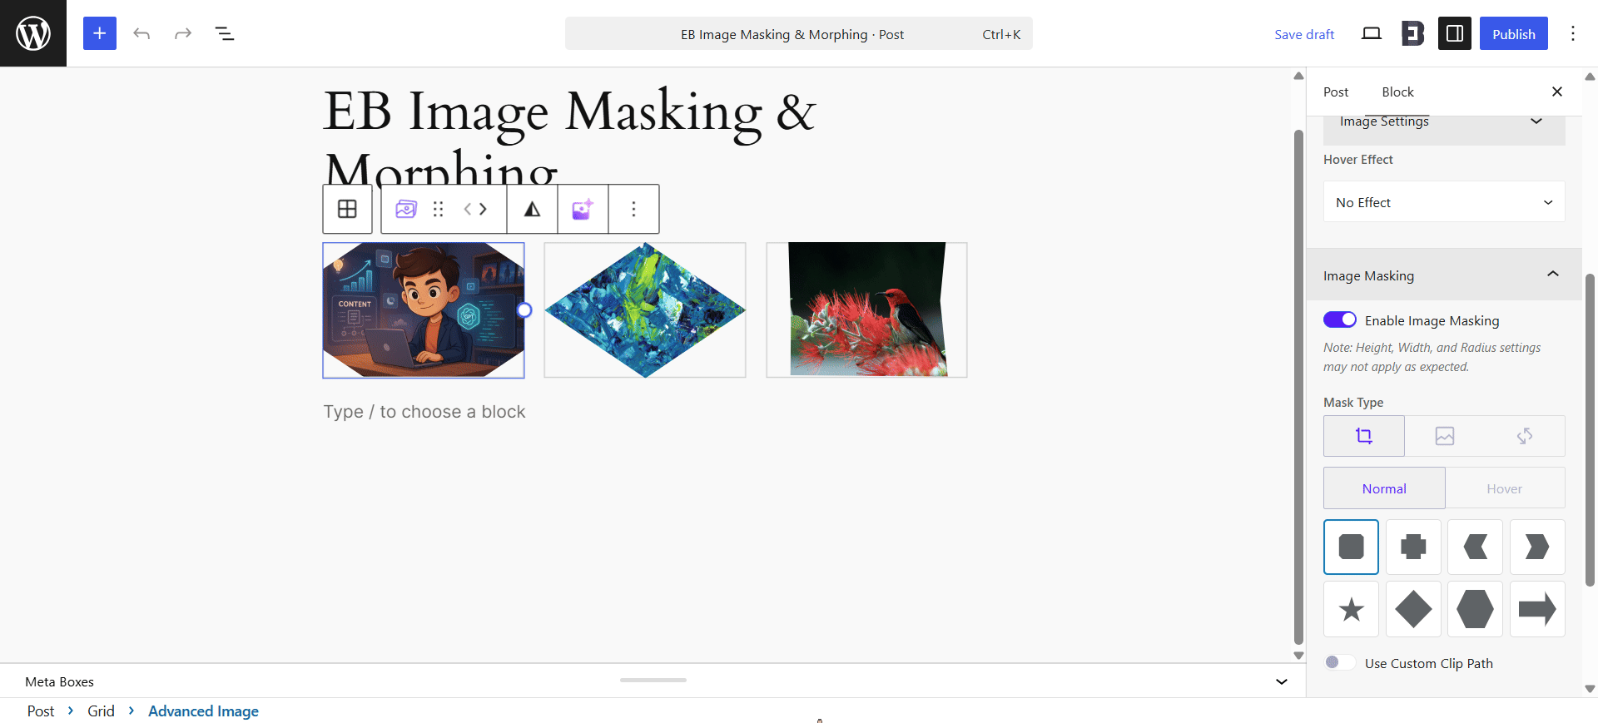Grab the block drag handle
Screen dimensions: 1598x723
(439, 209)
